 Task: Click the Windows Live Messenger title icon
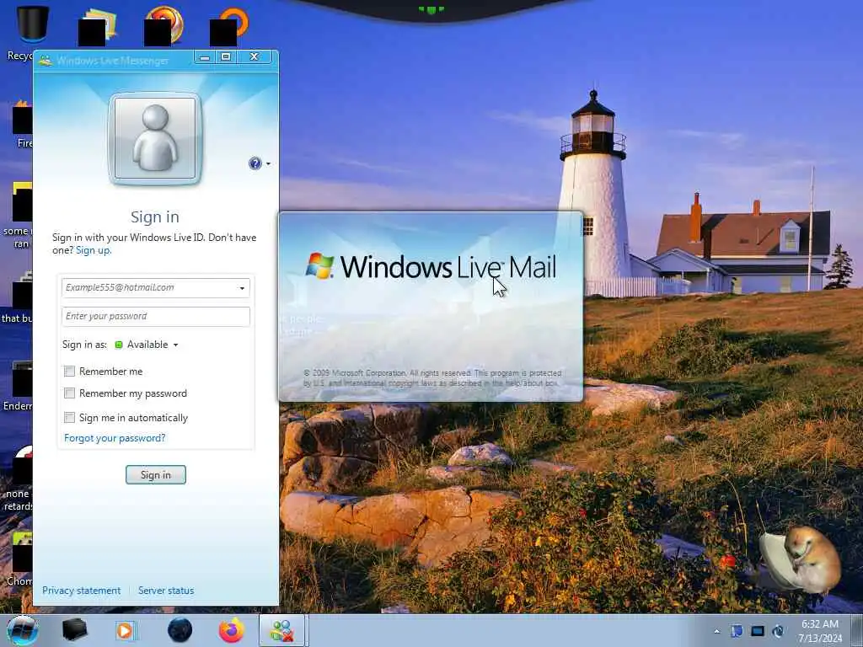click(x=46, y=60)
